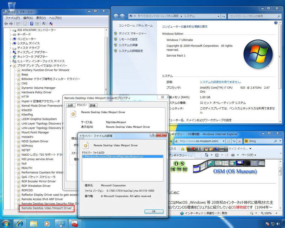Open the デバイス マネージャー link in Control Panel
Viewport: 285px width, 228px height.
tap(133, 33)
